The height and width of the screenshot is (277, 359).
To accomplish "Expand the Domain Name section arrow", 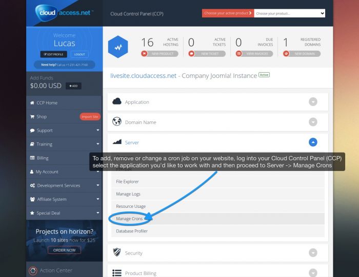I will 313,122.
